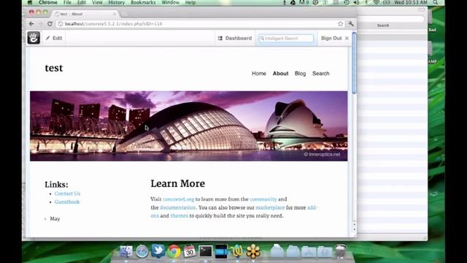Open the History menu
Viewport: 467px width, 263px height.
(117, 2)
